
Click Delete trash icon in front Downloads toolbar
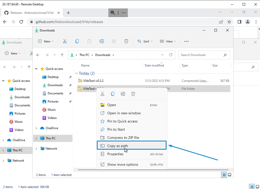coord(126,41)
